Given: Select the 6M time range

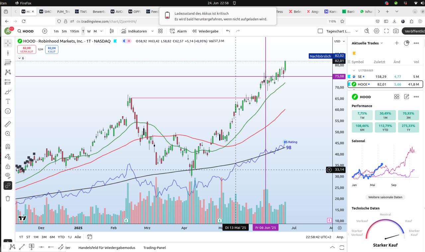Looking at the screenshot, I should coord(52,237).
